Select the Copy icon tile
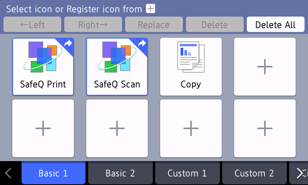Viewport: 308px width, 185px height. [x=191, y=67]
